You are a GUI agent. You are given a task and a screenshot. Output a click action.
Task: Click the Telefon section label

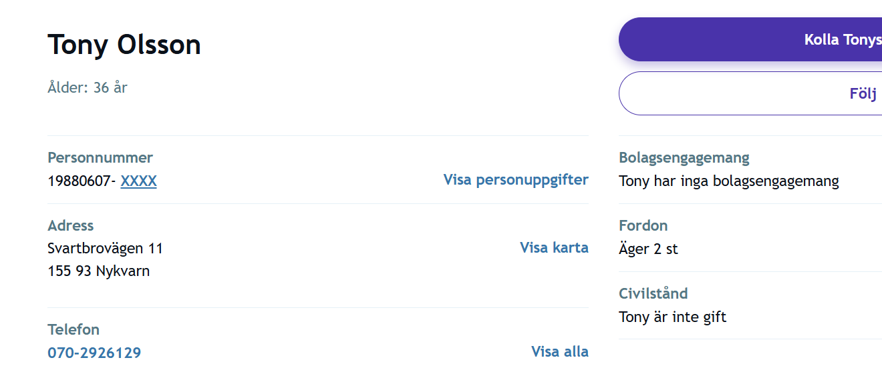point(73,329)
